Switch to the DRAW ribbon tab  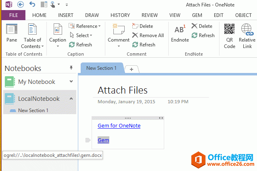tap(92, 15)
